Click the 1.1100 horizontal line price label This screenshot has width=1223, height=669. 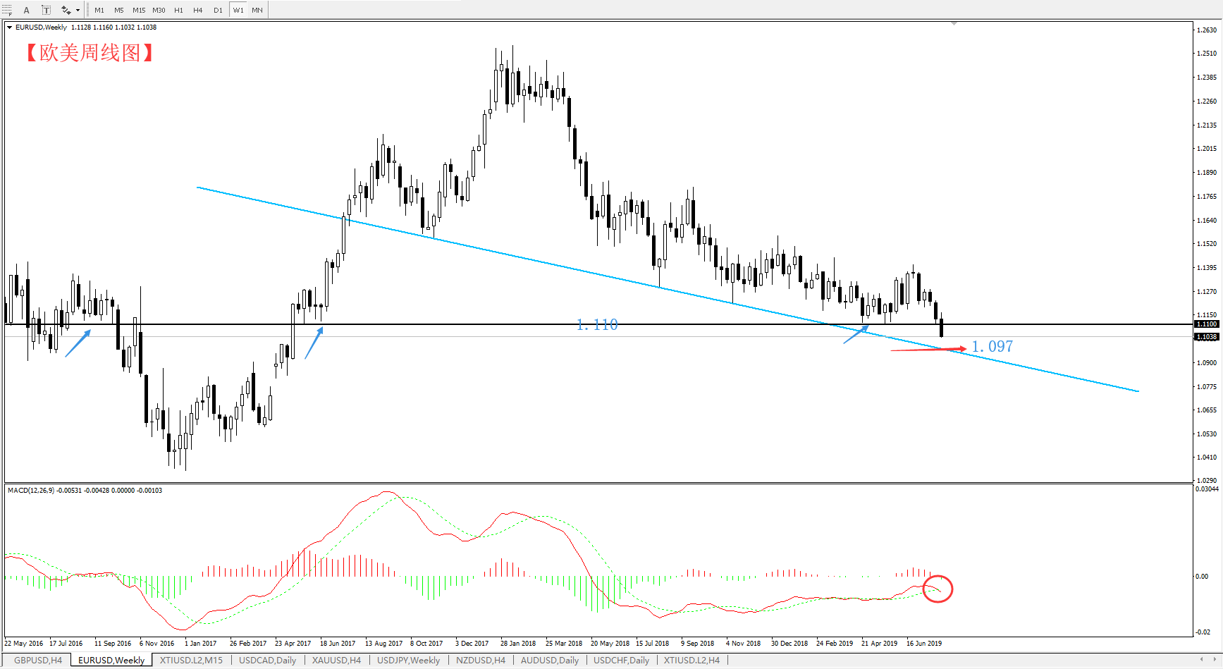[1207, 324]
